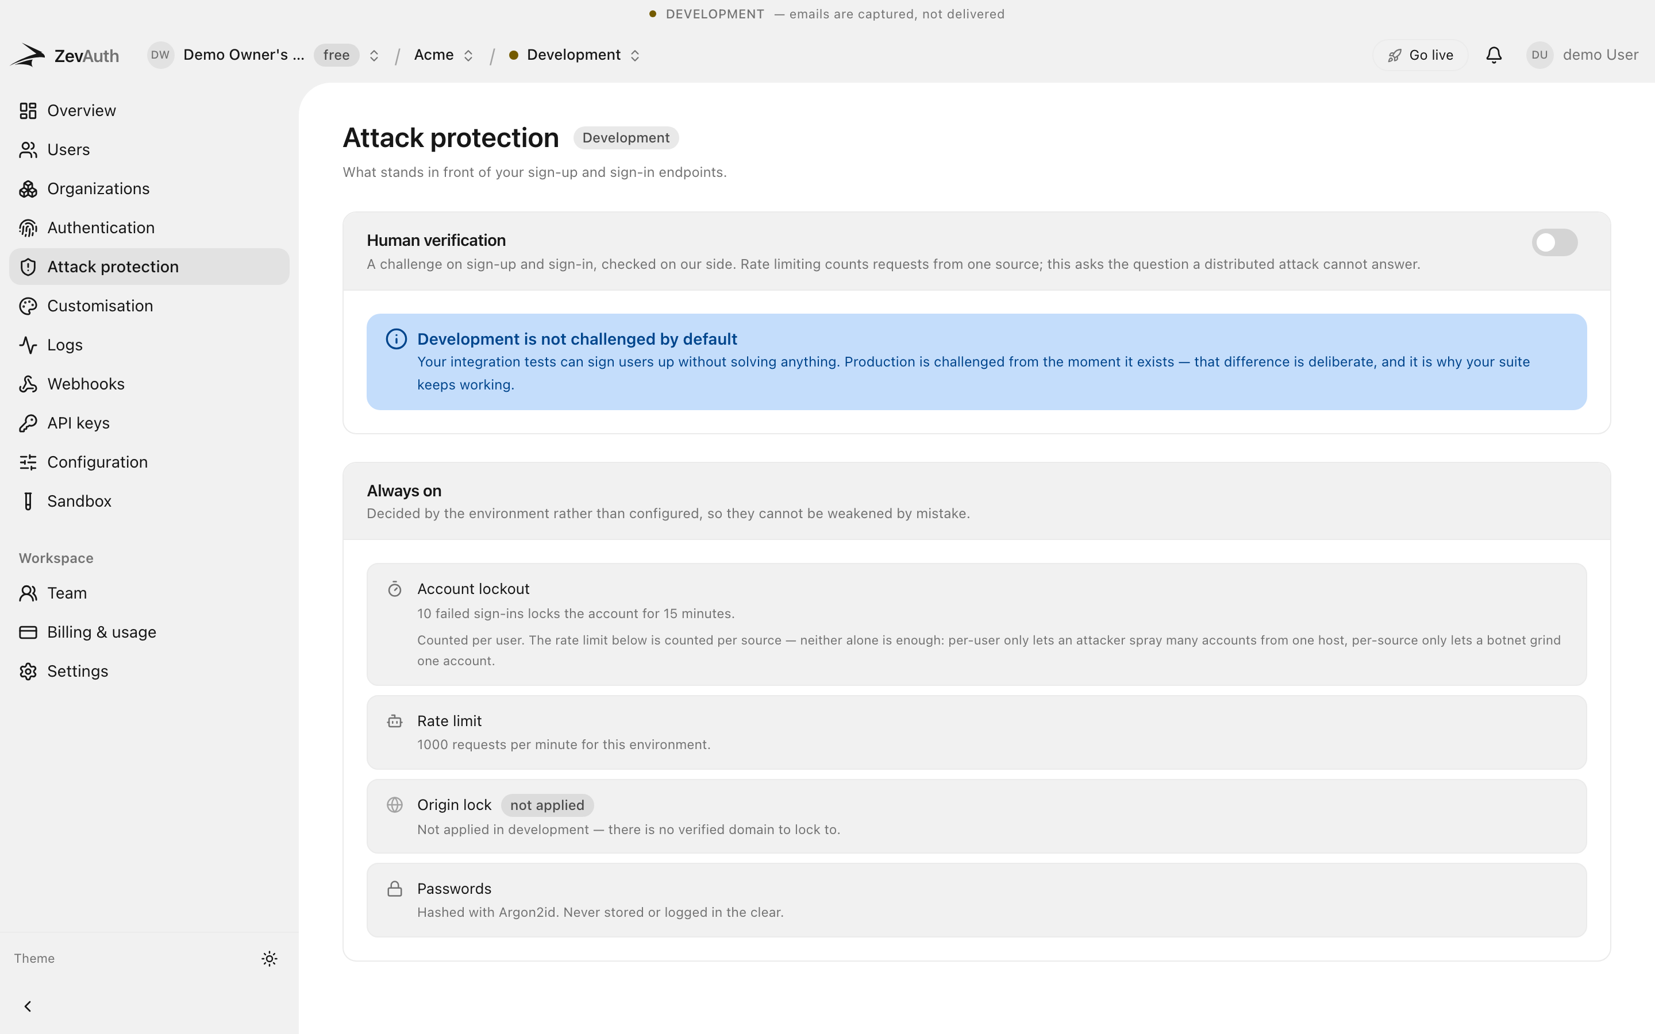This screenshot has height=1034, width=1655.
Task: Click the Customisation palette icon
Action: click(28, 306)
